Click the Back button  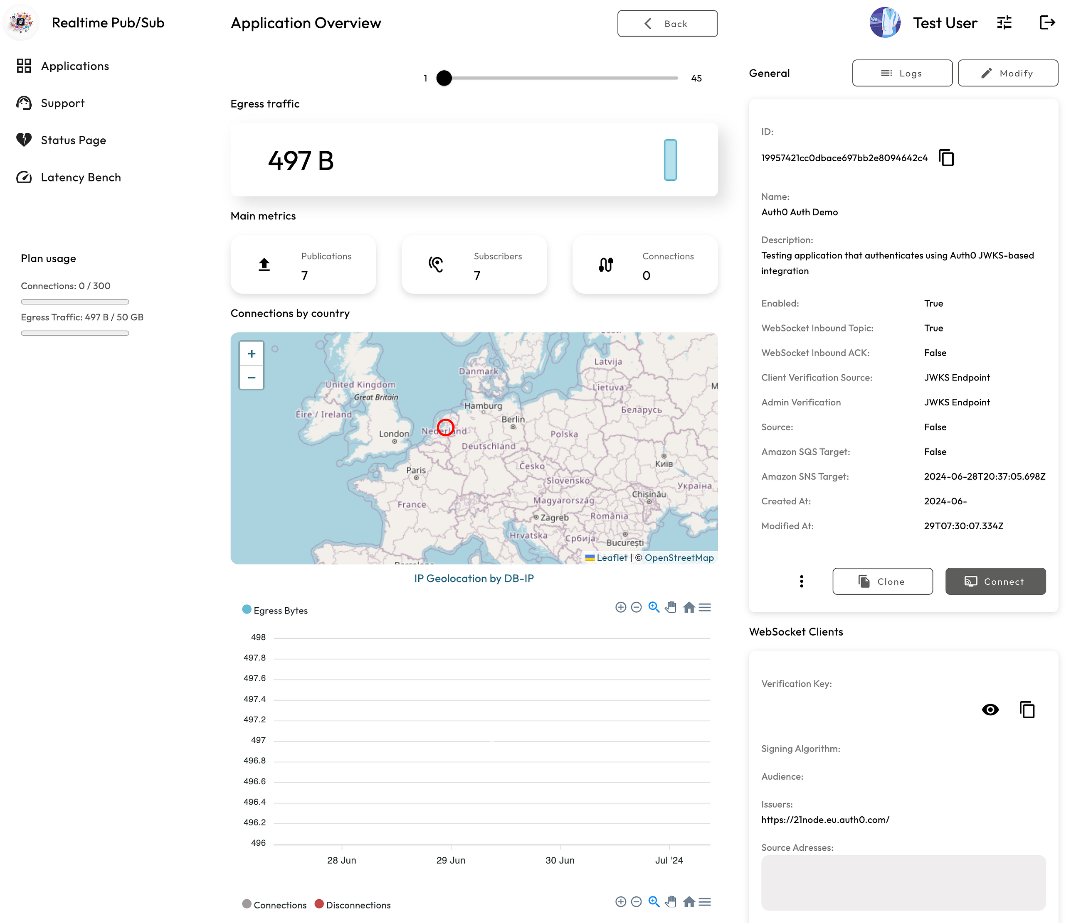pyautogui.click(x=667, y=23)
